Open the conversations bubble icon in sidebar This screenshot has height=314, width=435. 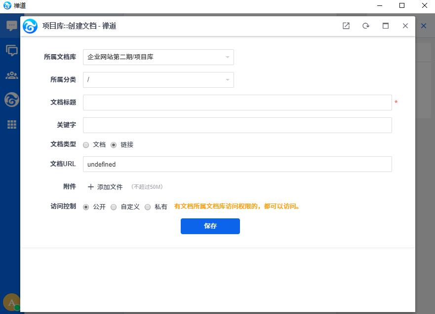[11, 50]
